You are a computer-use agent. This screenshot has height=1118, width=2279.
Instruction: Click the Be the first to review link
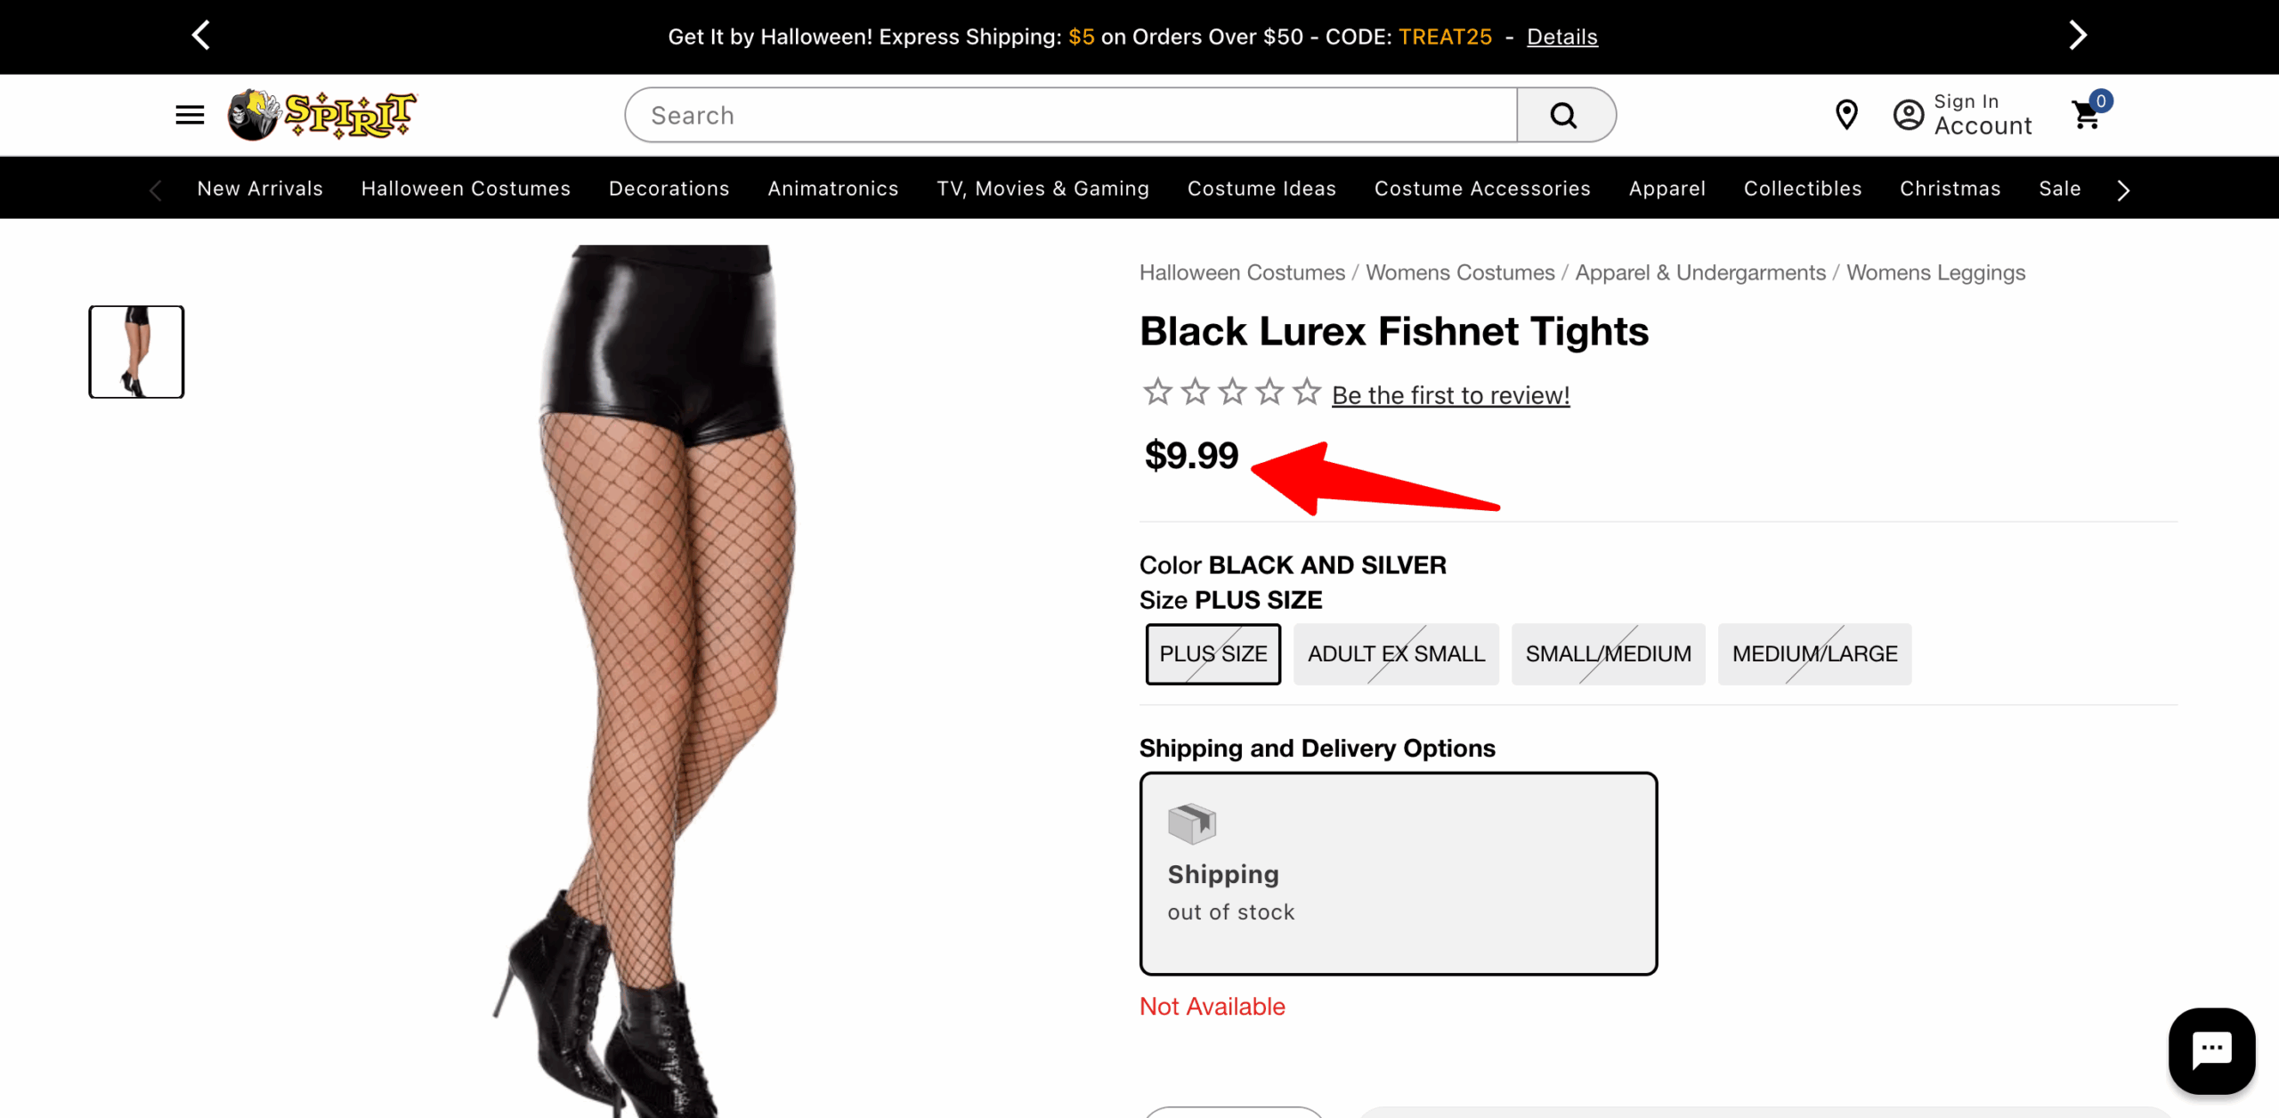1450,395
